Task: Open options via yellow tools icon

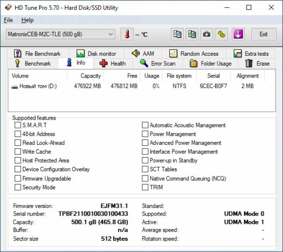Action: 221,34
